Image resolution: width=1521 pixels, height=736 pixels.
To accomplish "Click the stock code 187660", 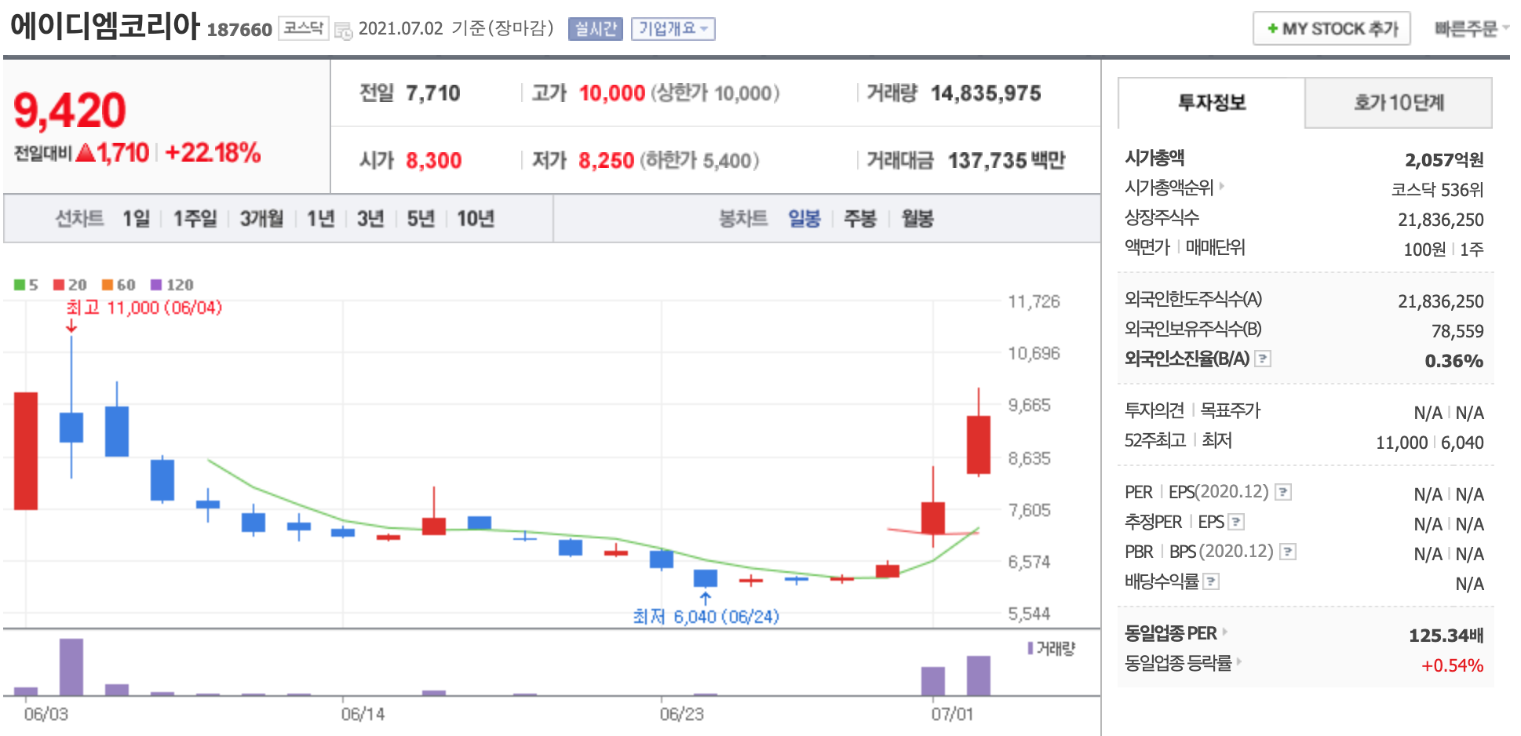I will [x=239, y=30].
